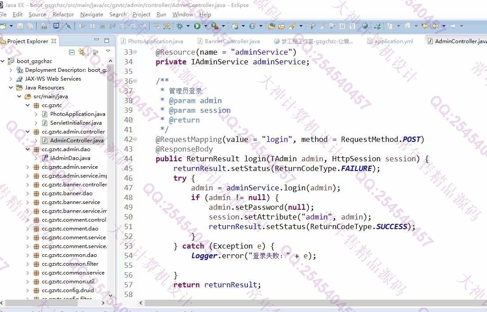
Task: Close the Project Explorer tab
Action: coord(54,41)
